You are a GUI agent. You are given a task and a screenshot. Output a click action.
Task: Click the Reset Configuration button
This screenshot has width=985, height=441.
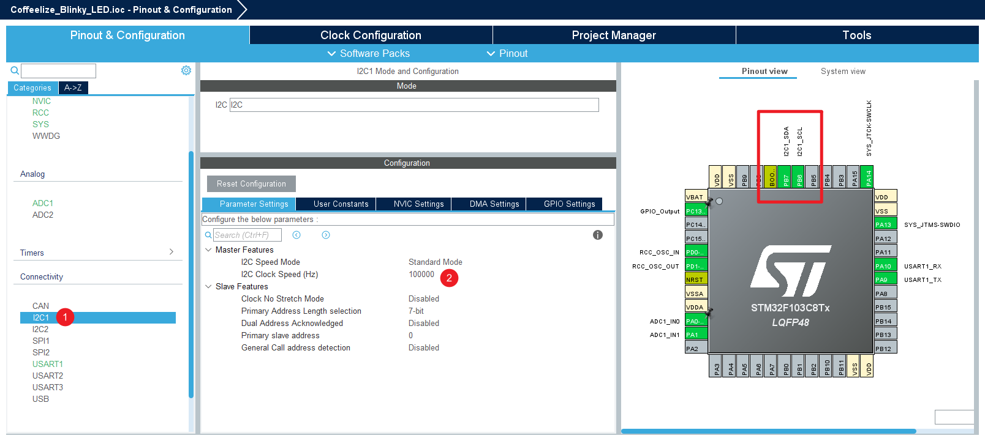click(251, 183)
